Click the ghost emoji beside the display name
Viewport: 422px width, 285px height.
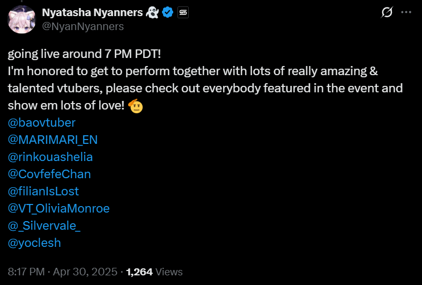point(151,13)
